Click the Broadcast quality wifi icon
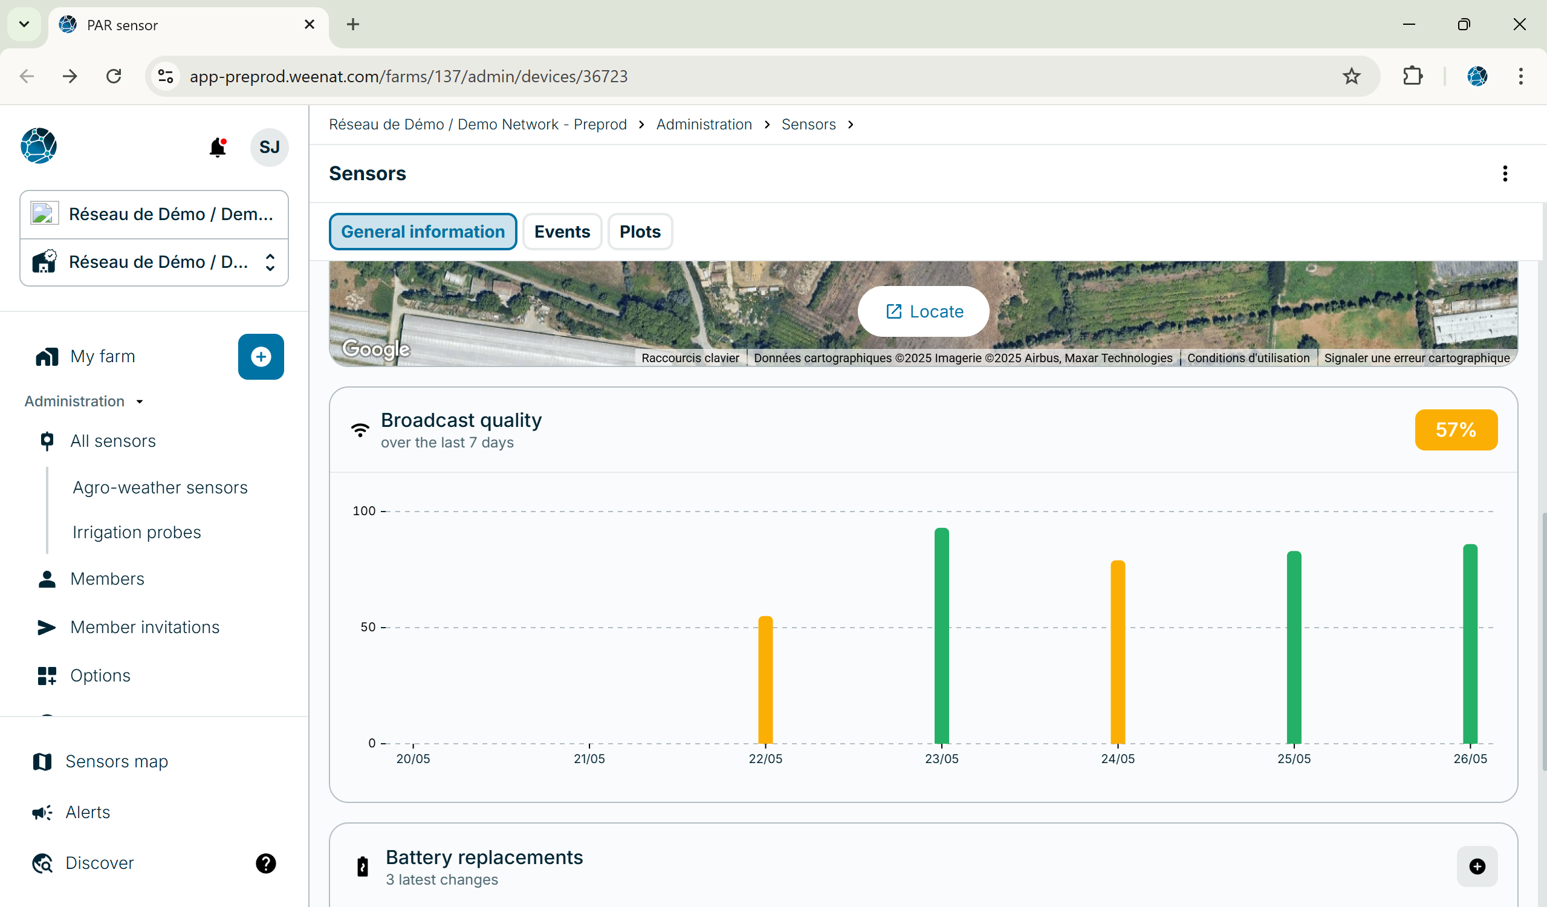 click(x=360, y=430)
